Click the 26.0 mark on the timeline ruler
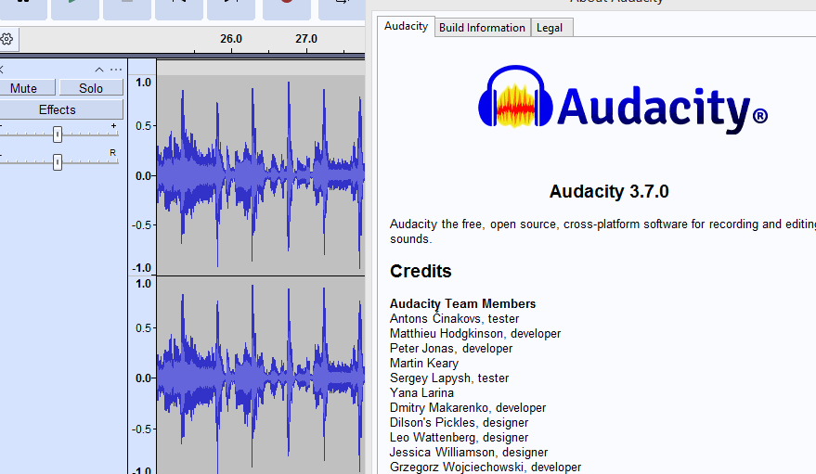The height and width of the screenshot is (474, 816). (x=231, y=39)
